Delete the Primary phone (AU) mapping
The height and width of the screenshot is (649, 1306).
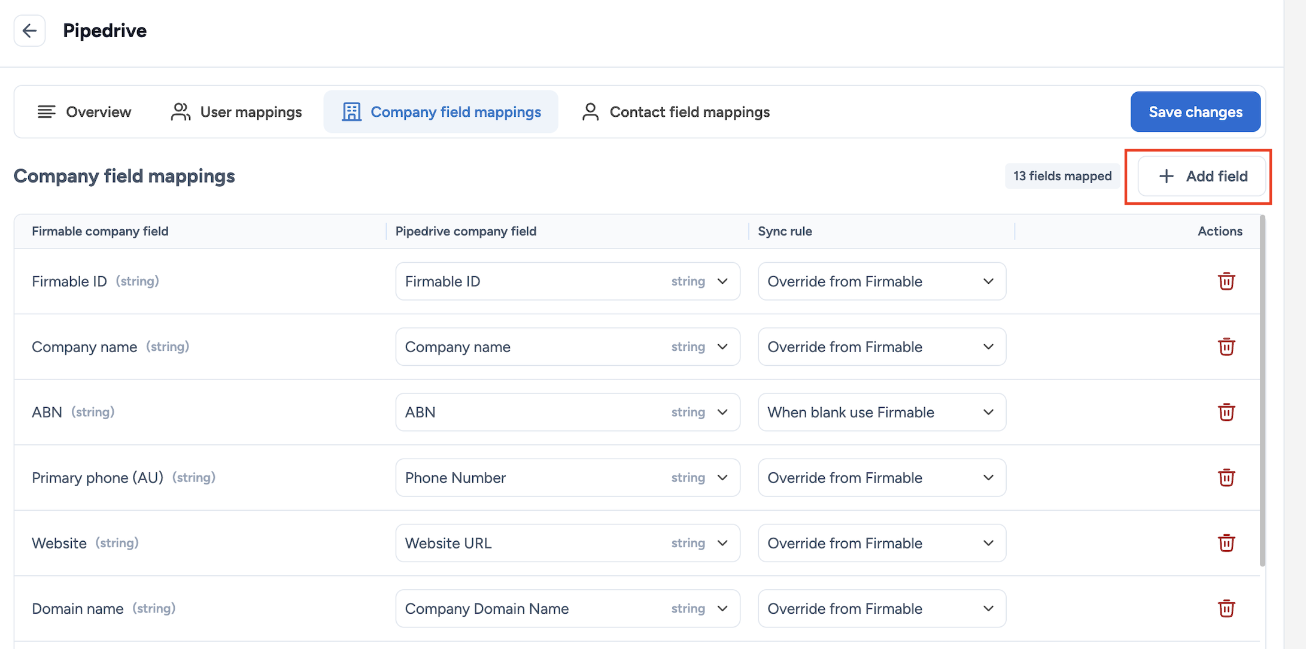(x=1226, y=478)
